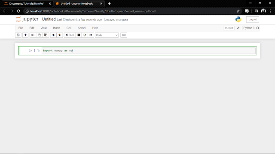Click the Trusted notebook indicator

point(229,28)
